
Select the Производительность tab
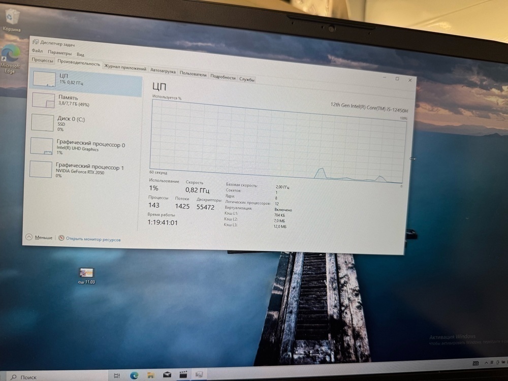[79, 62]
